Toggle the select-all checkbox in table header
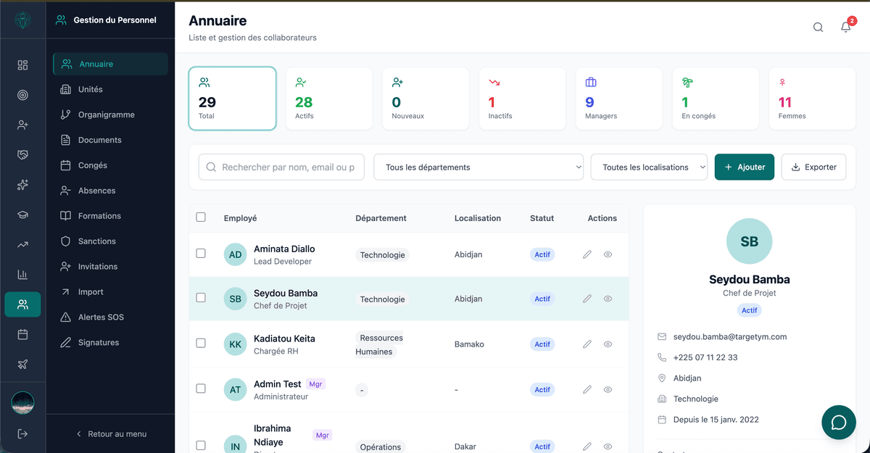Screen dimensions: 870x453 (201, 217)
